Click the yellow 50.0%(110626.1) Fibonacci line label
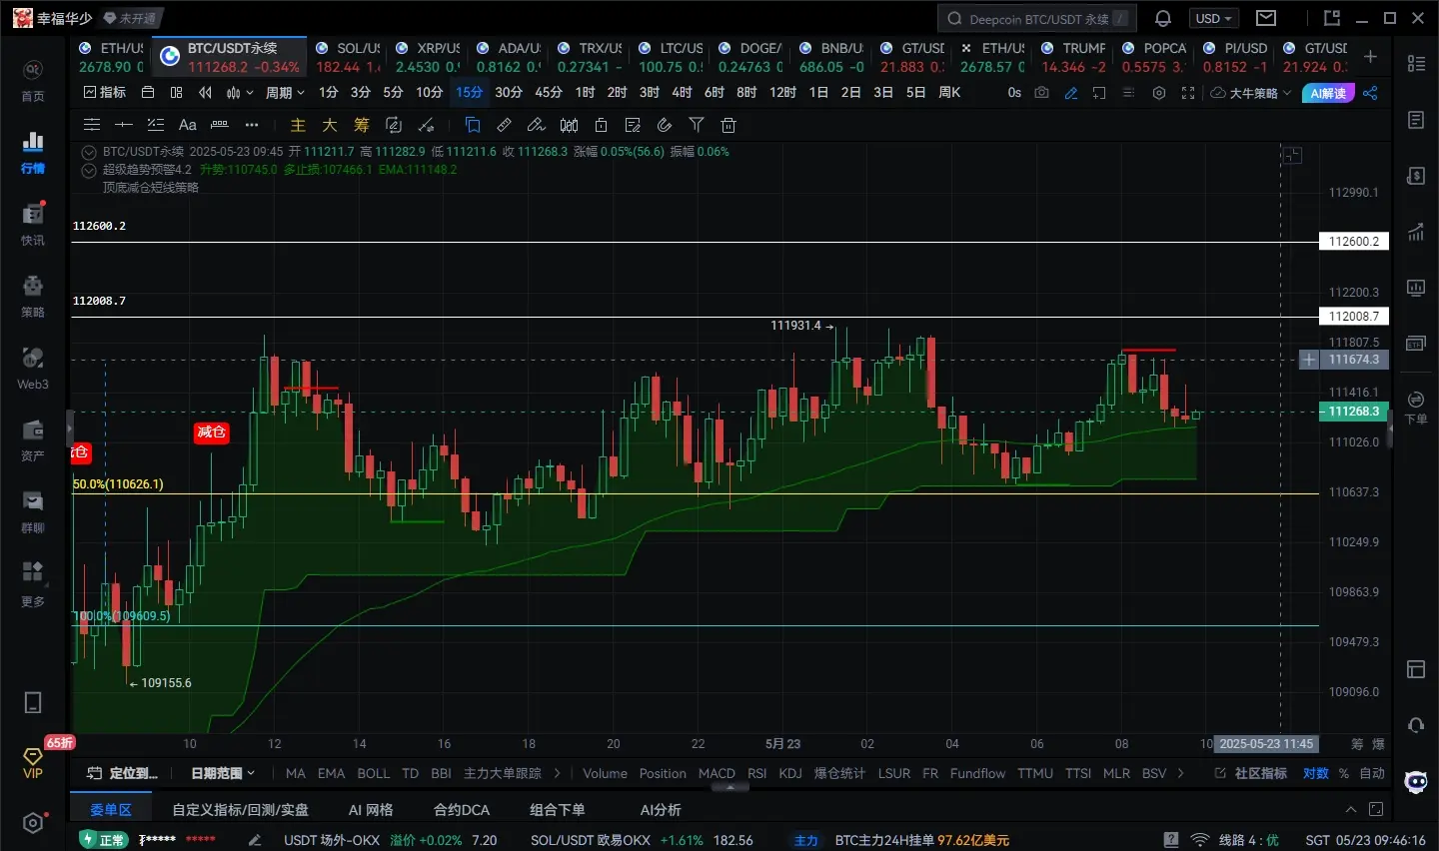The width and height of the screenshot is (1439, 851). click(118, 483)
